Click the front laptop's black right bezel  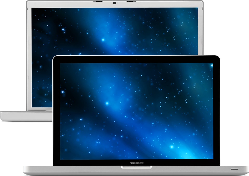216,112
